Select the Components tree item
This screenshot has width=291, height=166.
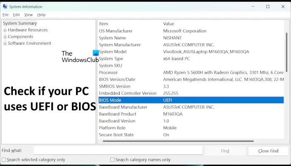[20, 37]
